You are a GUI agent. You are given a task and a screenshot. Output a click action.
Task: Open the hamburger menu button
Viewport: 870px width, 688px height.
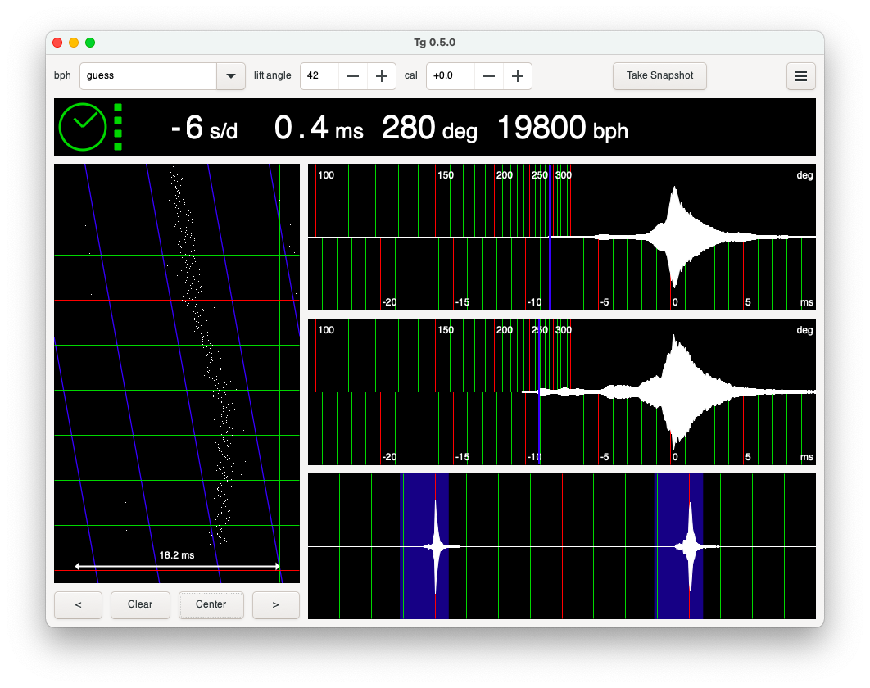tap(800, 76)
